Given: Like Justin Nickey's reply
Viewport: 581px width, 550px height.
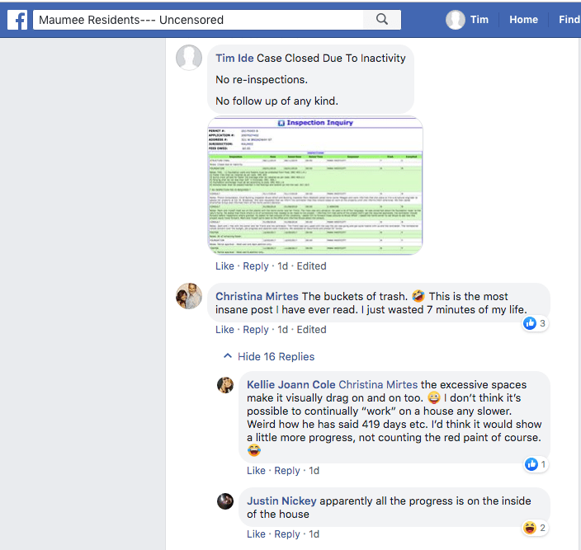Looking at the screenshot, I should point(256,534).
